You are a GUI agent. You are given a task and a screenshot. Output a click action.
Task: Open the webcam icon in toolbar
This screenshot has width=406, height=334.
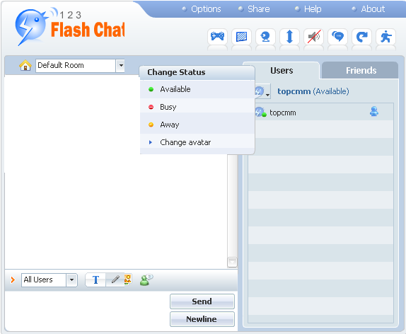point(265,37)
